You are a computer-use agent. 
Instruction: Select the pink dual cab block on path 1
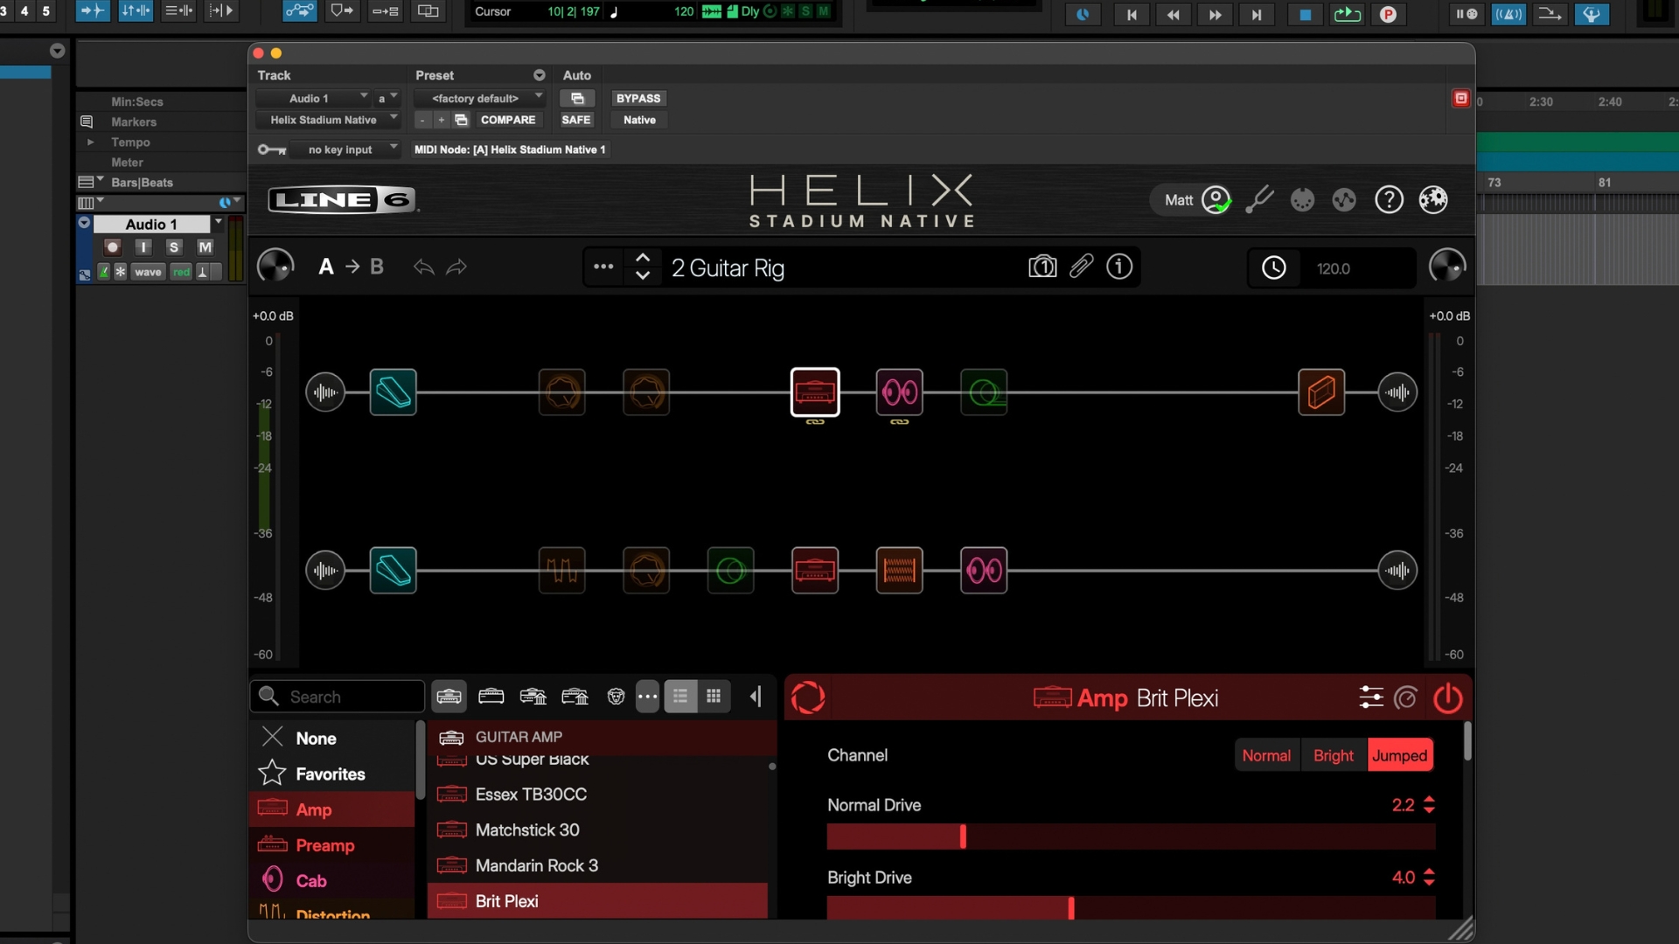coord(900,392)
